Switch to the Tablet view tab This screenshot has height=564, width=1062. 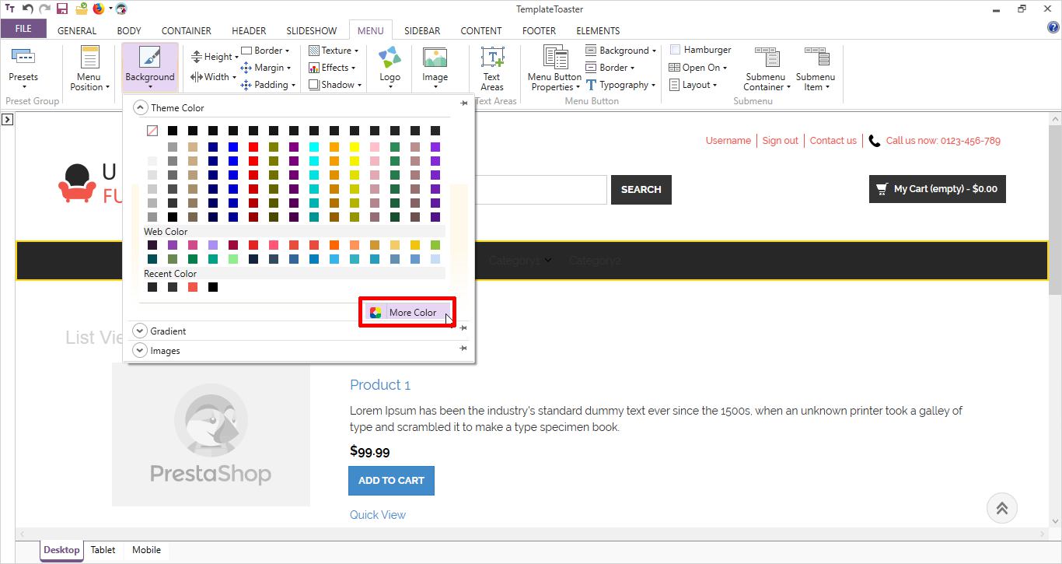(x=103, y=550)
